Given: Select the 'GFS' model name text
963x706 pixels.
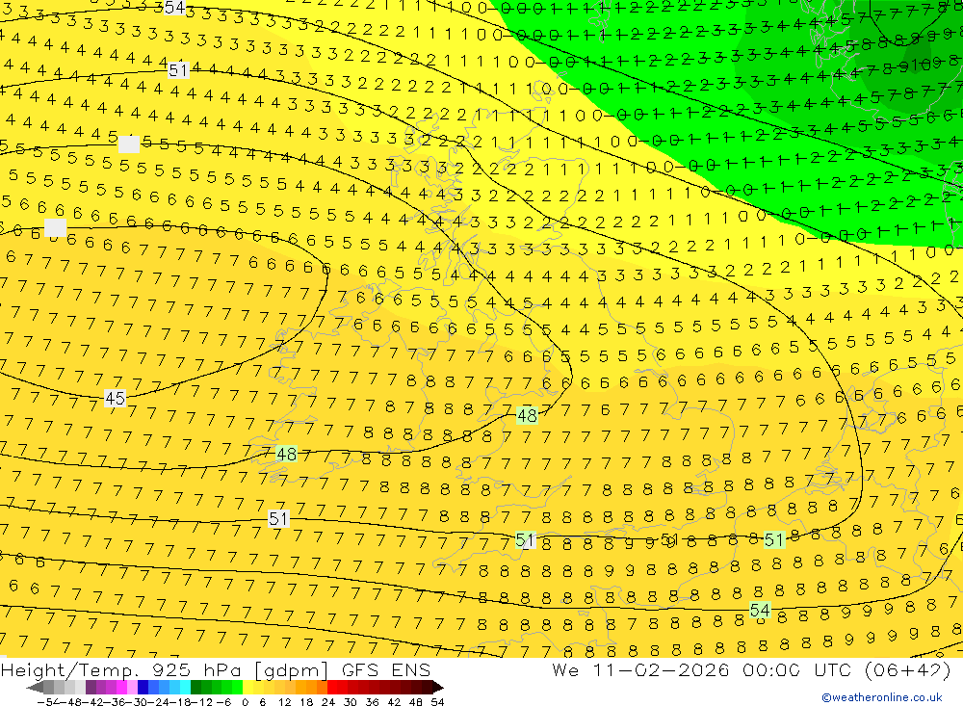Looking at the screenshot, I should [x=360, y=669].
